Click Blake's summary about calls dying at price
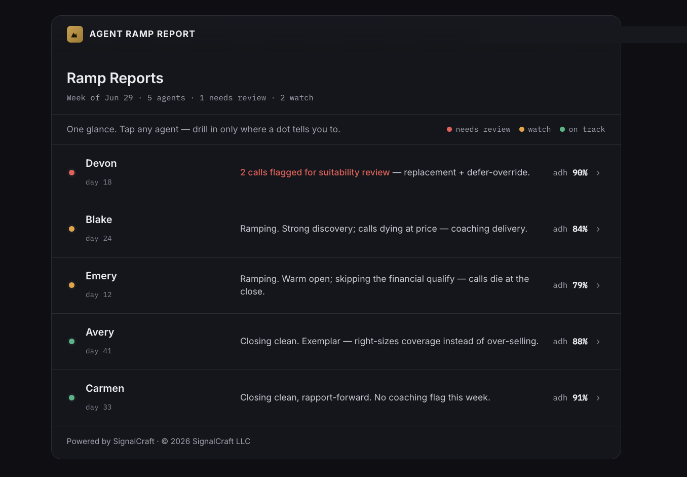 pyautogui.click(x=384, y=229)
